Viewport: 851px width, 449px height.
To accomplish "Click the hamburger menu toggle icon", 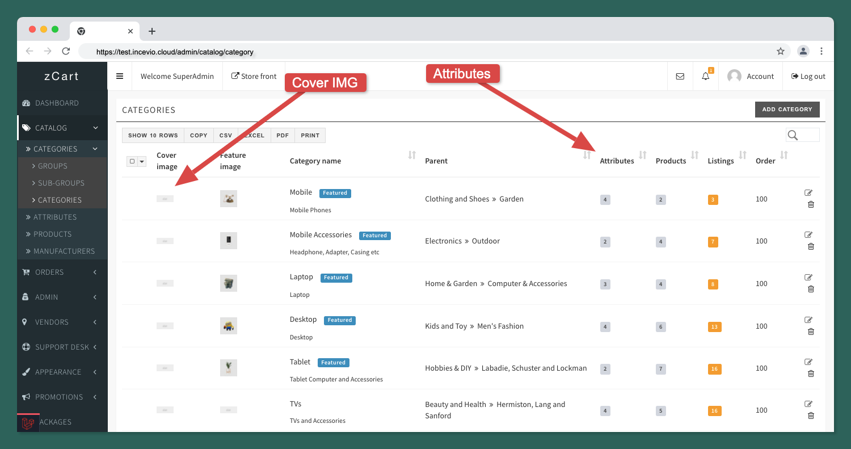I will coord(120,76).
